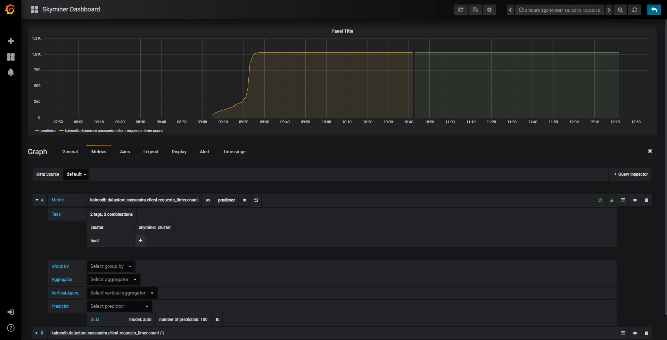This screenshot has width=667, height=340.
Task: Click the Panel Title header
Action: click(342, 31)
